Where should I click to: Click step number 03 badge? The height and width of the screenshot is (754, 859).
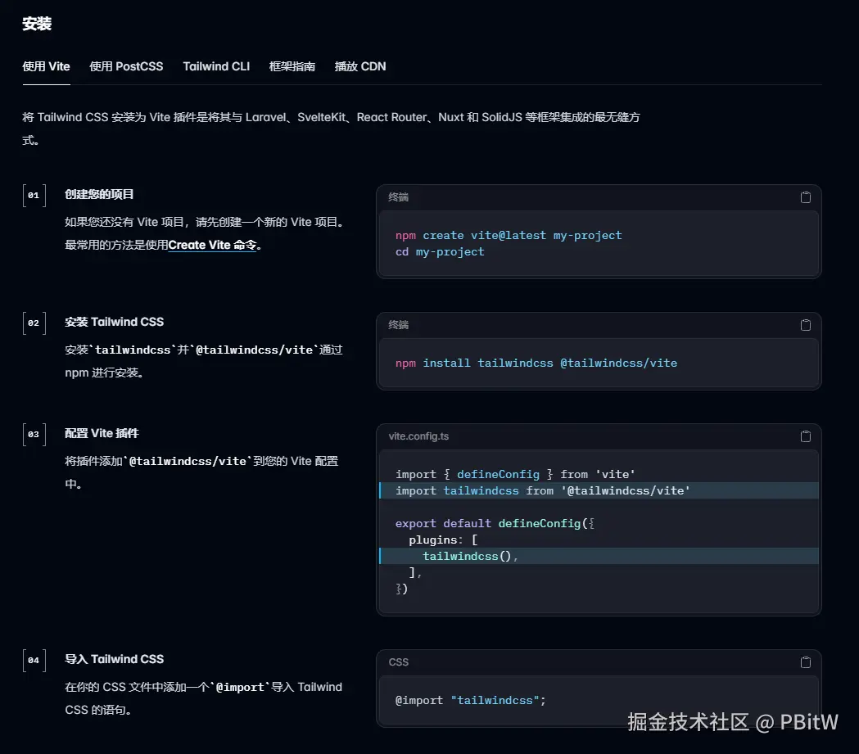pyautogui.click(x=34, y=434)
